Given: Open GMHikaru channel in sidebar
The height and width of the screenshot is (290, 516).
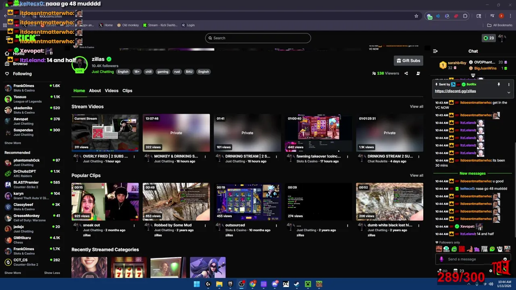Looking at the screenshot, I should tap(32, 240).
